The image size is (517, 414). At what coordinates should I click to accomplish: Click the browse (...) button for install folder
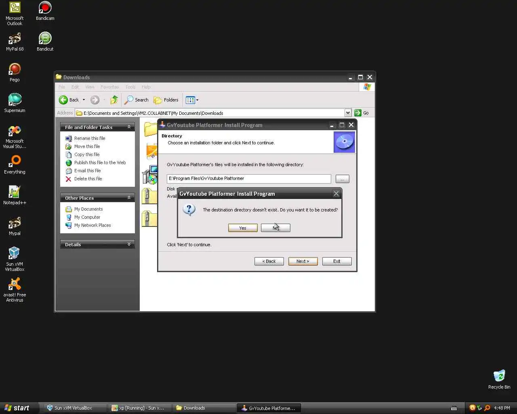(342, 179)
